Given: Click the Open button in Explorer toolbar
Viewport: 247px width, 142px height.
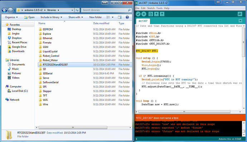Looking at the screenshot, I should click(29, 17).
